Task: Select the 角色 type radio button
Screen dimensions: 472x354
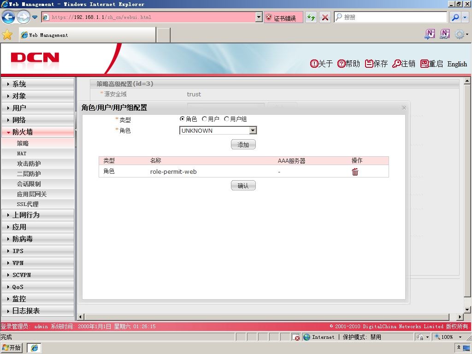Action: (x=182, y=119)
